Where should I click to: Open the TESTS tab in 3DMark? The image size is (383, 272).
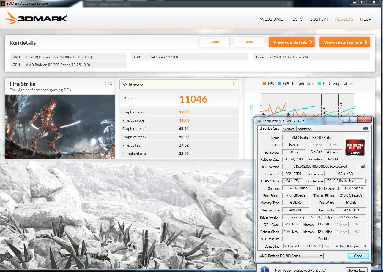coord(296,19)
